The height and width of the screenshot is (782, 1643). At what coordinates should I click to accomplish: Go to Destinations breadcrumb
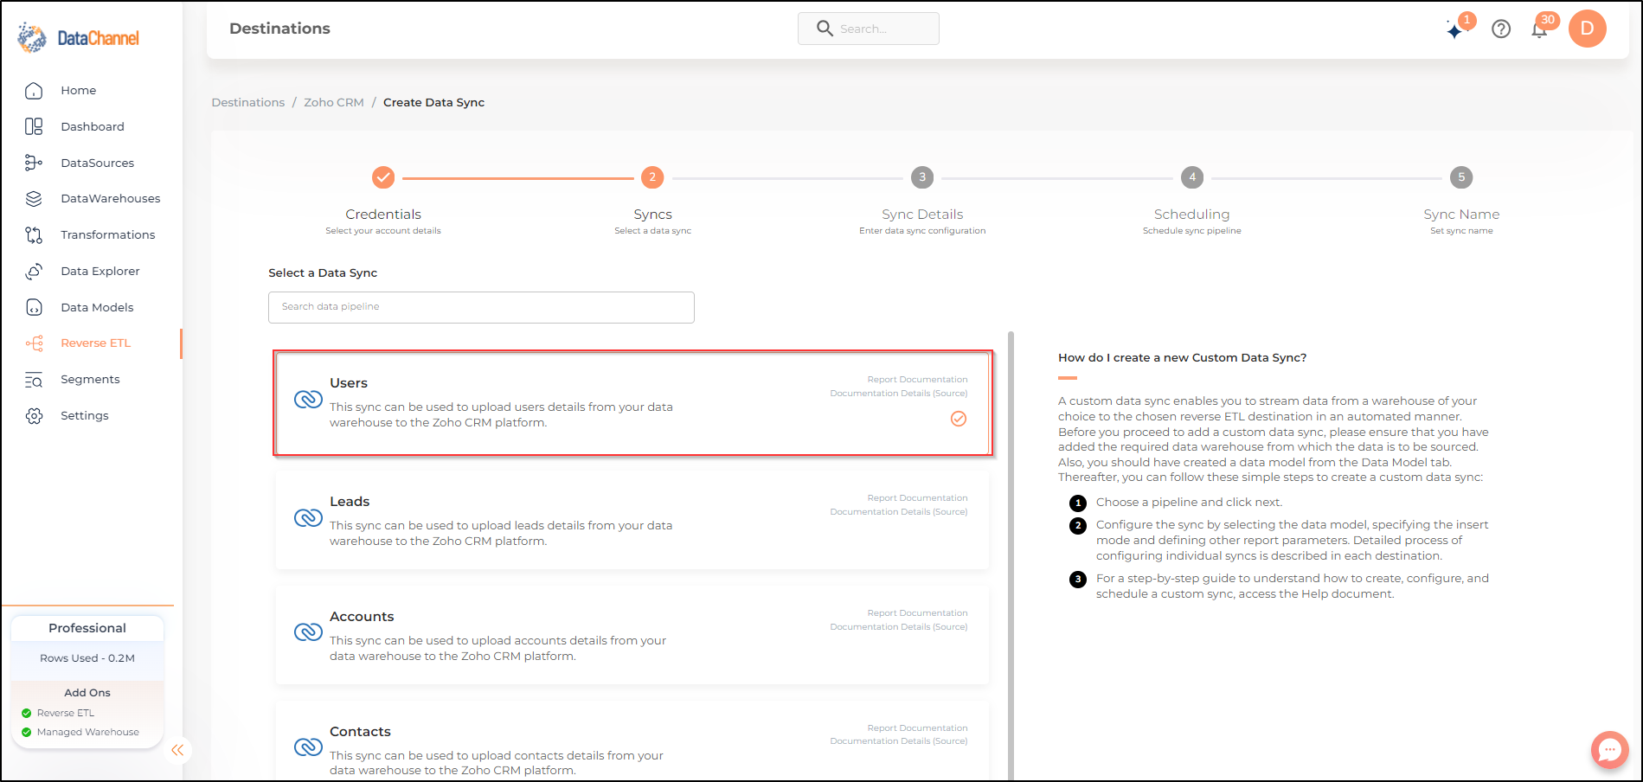pyautogui.click(x=247, y=102)
